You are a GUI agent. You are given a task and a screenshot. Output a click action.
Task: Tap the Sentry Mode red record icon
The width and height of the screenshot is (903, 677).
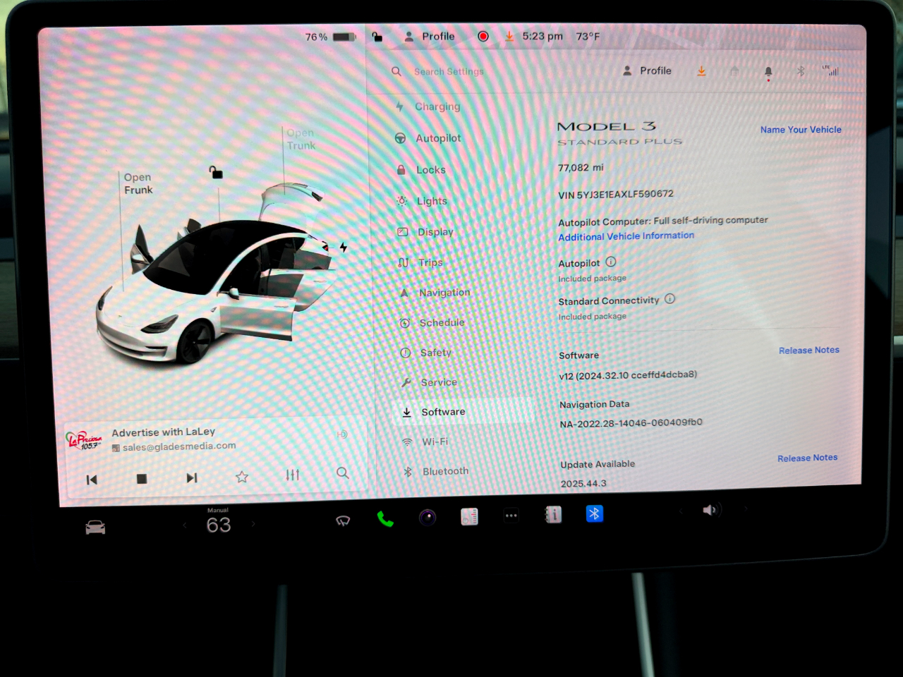(483, 36)
